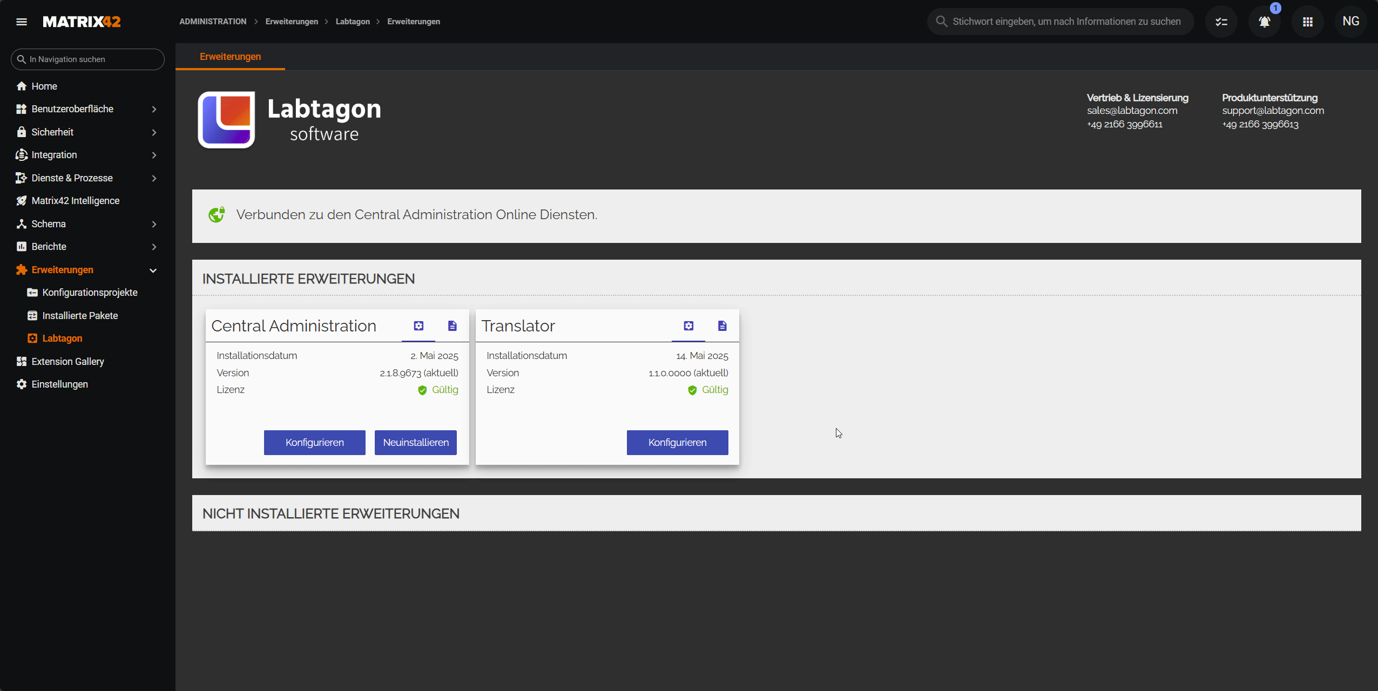Collapse the Erweiterungen section chevron
The height and width of the screenshot is (691, 1378).
pos(153,270)
